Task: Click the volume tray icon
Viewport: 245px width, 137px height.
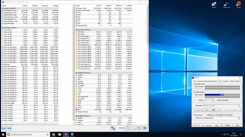Action: 228,134
